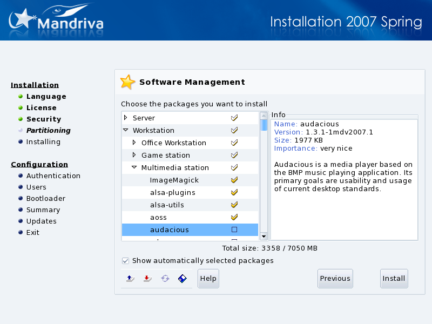Toggle Show automatically selected packages checkbox
Viewport: 432px width, 324px height.
[x=126, y=261]
